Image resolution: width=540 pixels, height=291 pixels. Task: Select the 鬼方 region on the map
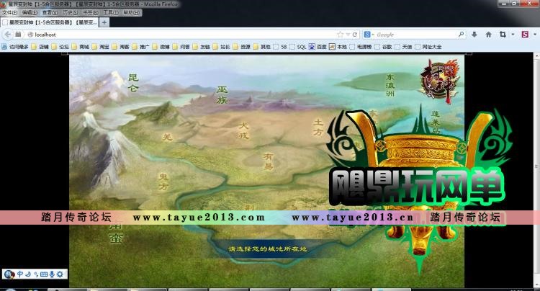(163, 182)
